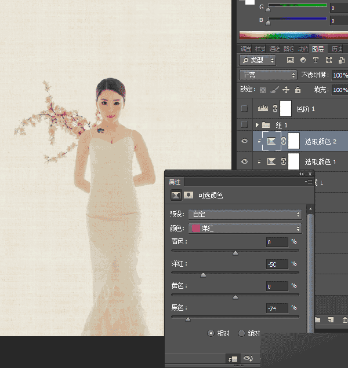
Task: Open the 颜色 洋红 color dropdown
Action: tap(245, 229)
